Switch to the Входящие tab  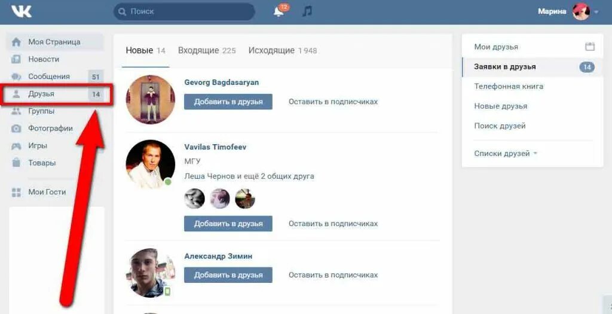coord(206,50)
